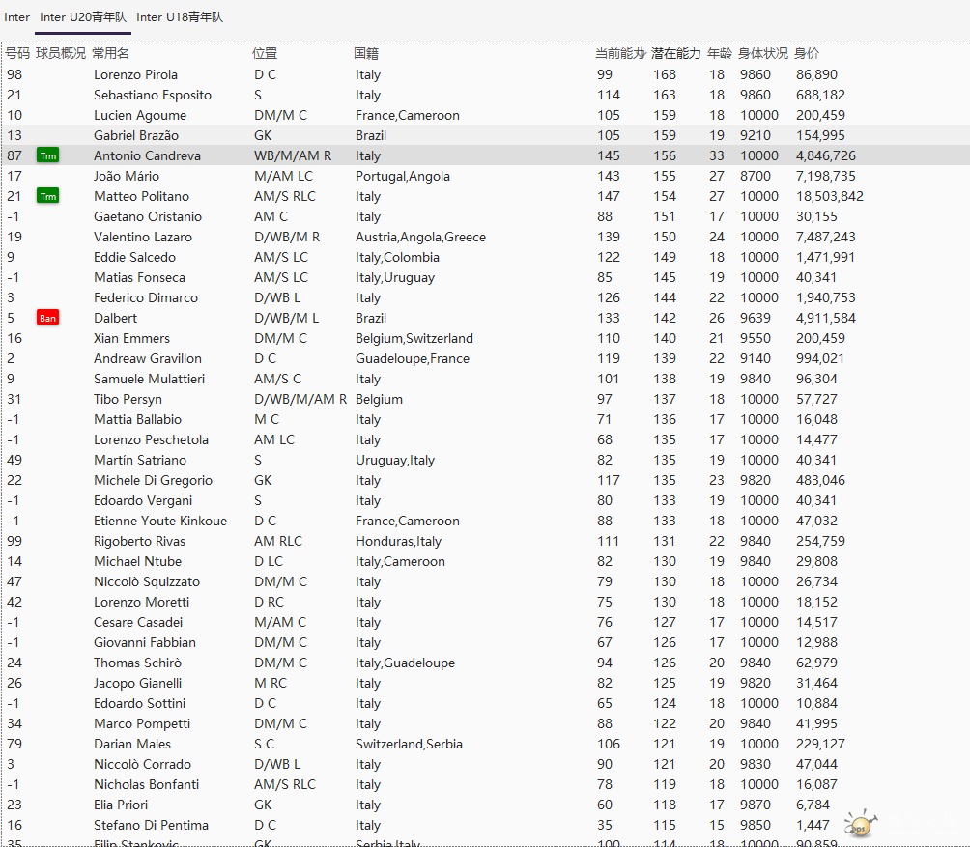Viewport: 970px width, 847px height.
Task: Select player Gaetano Oristanio
Action: (x=148, y=217)
